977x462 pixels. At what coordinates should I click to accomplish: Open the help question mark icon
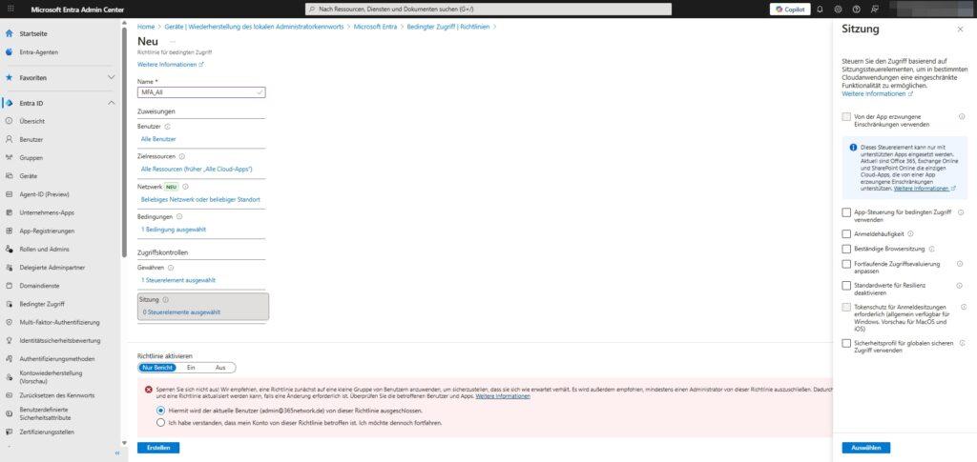(856, 10)
